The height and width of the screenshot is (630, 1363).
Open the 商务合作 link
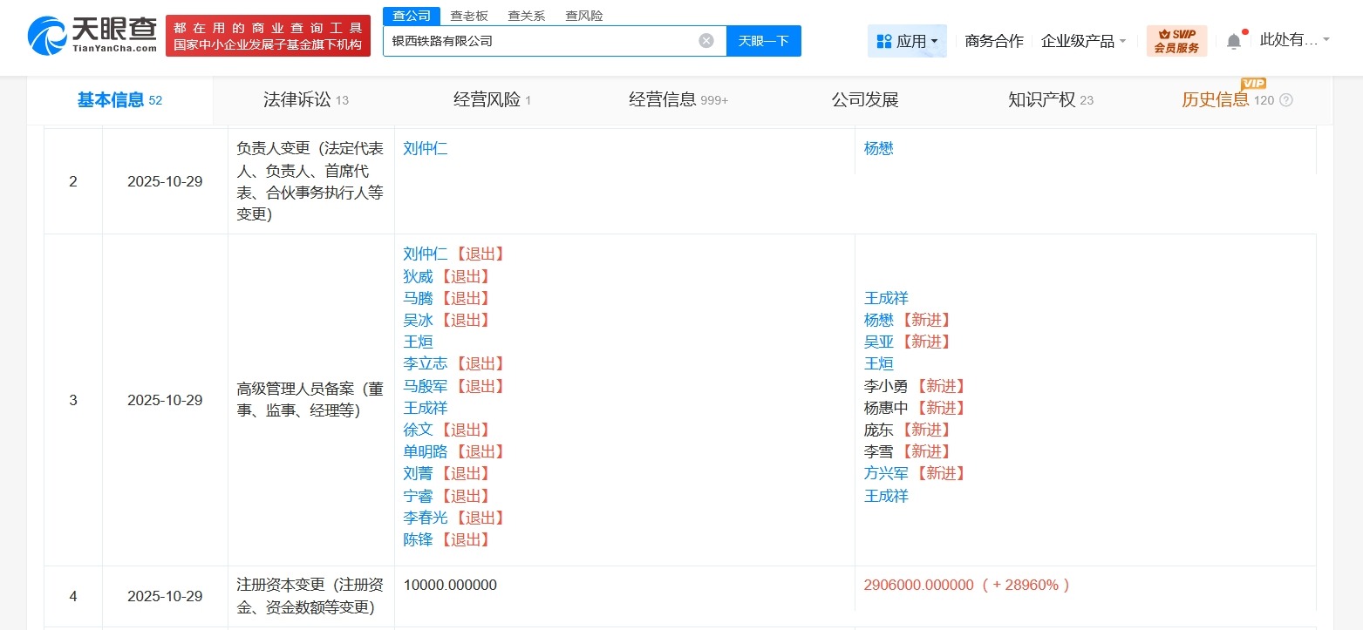coord(994,40)
